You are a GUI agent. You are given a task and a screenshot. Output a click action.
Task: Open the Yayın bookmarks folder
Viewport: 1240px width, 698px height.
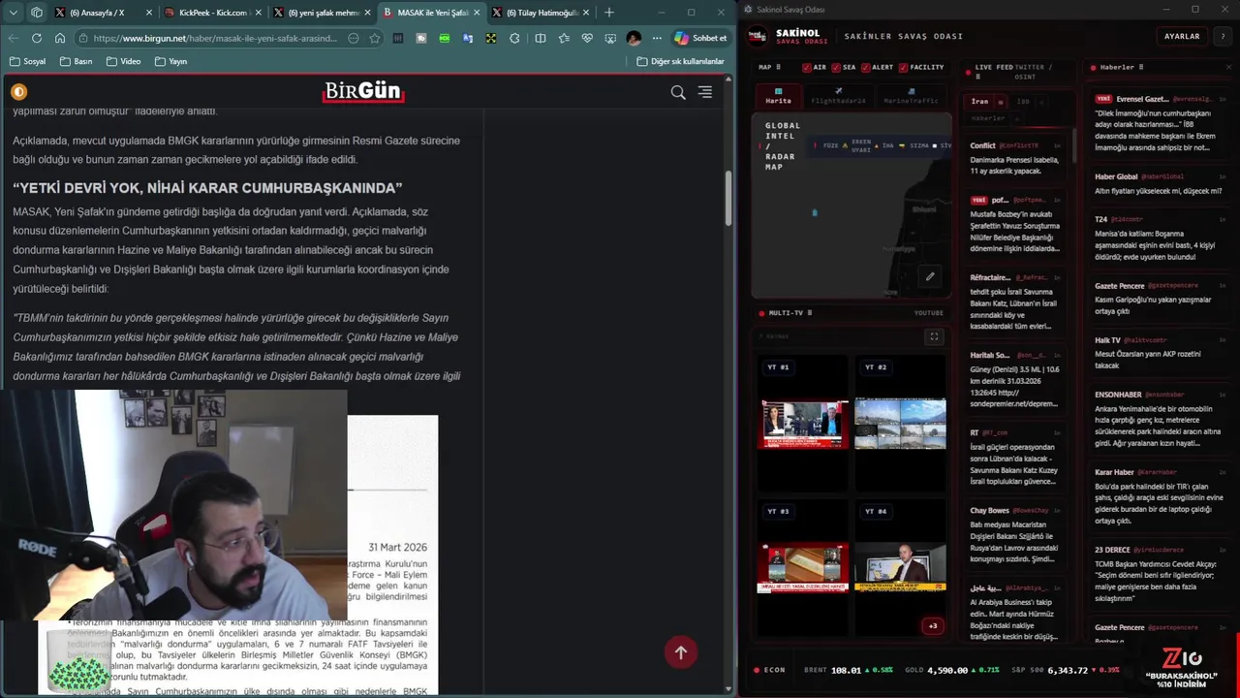click(x=170, y=61)
